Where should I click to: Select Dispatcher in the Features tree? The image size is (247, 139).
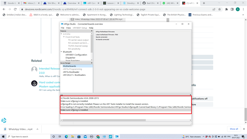point(70,58)
